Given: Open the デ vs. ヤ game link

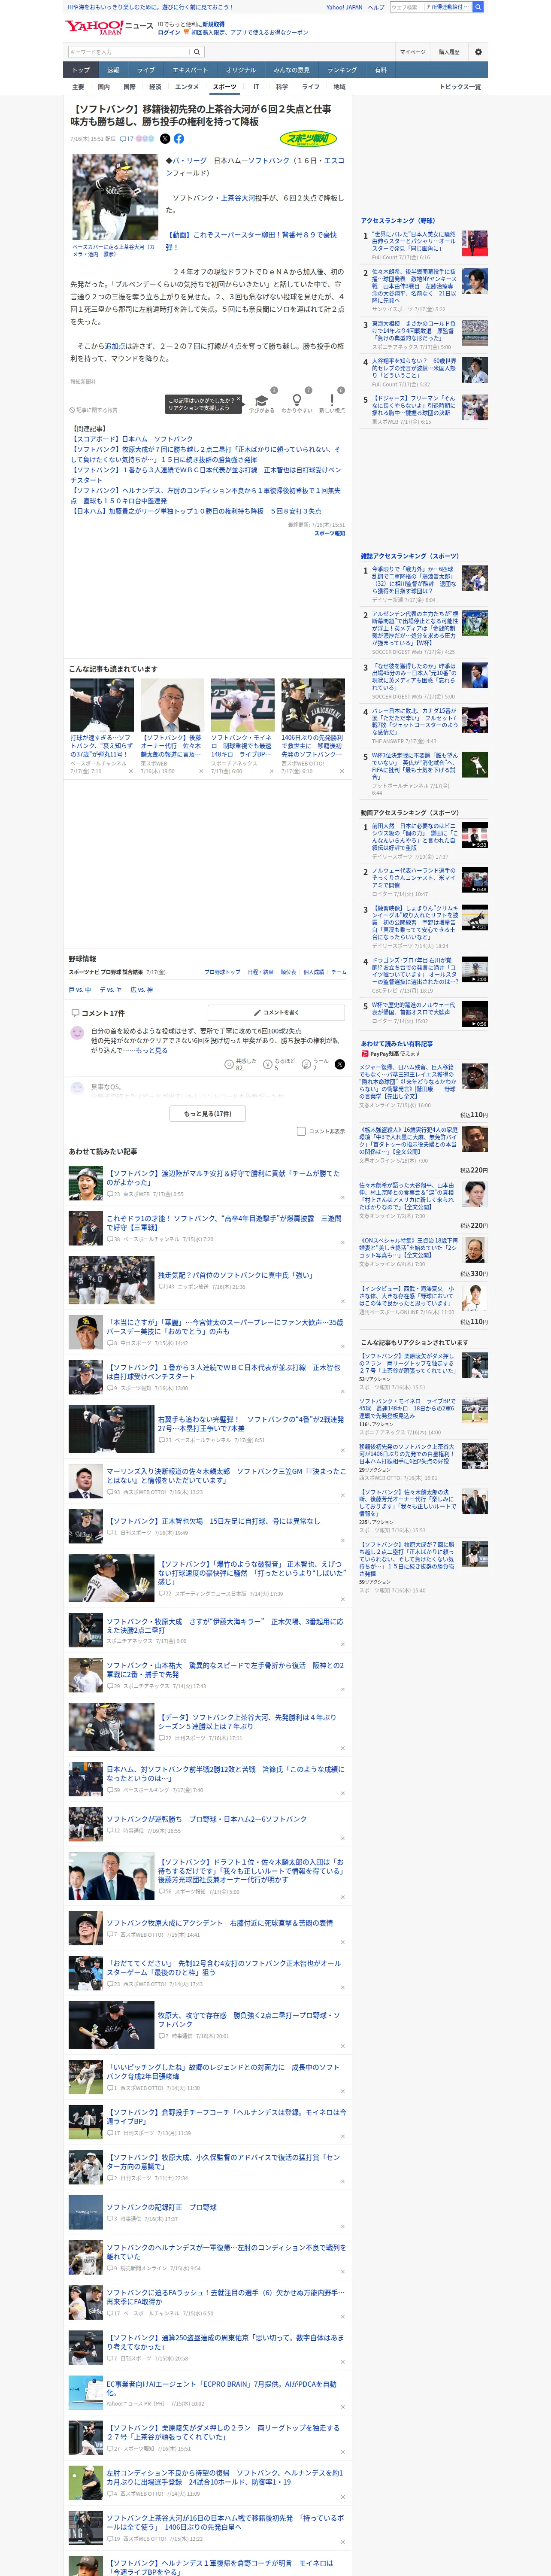Looking at the screenshot, I should coord(111,990).
